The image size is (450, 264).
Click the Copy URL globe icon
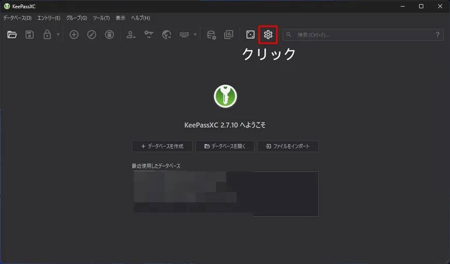click(167, 35)
